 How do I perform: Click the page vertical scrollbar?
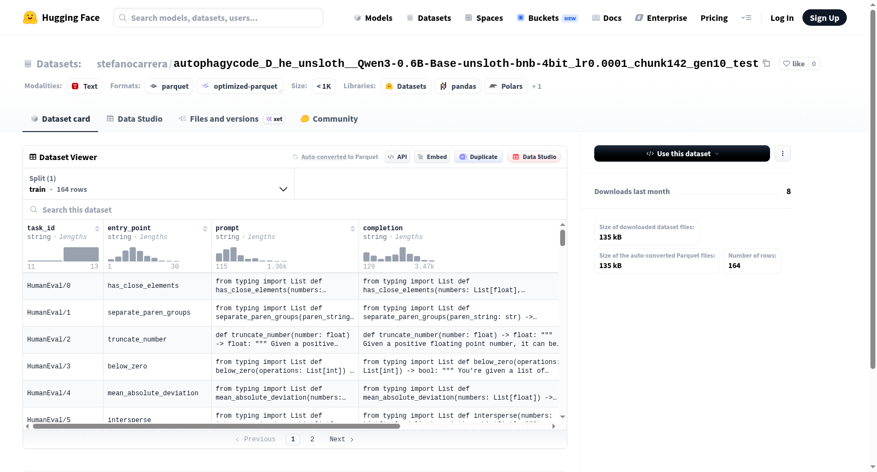[x=873, y=189]
